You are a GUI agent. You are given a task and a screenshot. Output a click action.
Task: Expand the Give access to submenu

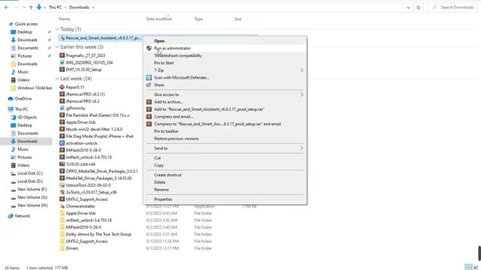[x=225, y=94]
